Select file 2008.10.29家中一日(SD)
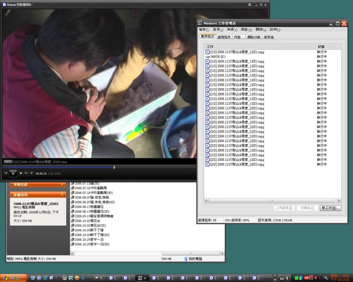 [92, 244]
